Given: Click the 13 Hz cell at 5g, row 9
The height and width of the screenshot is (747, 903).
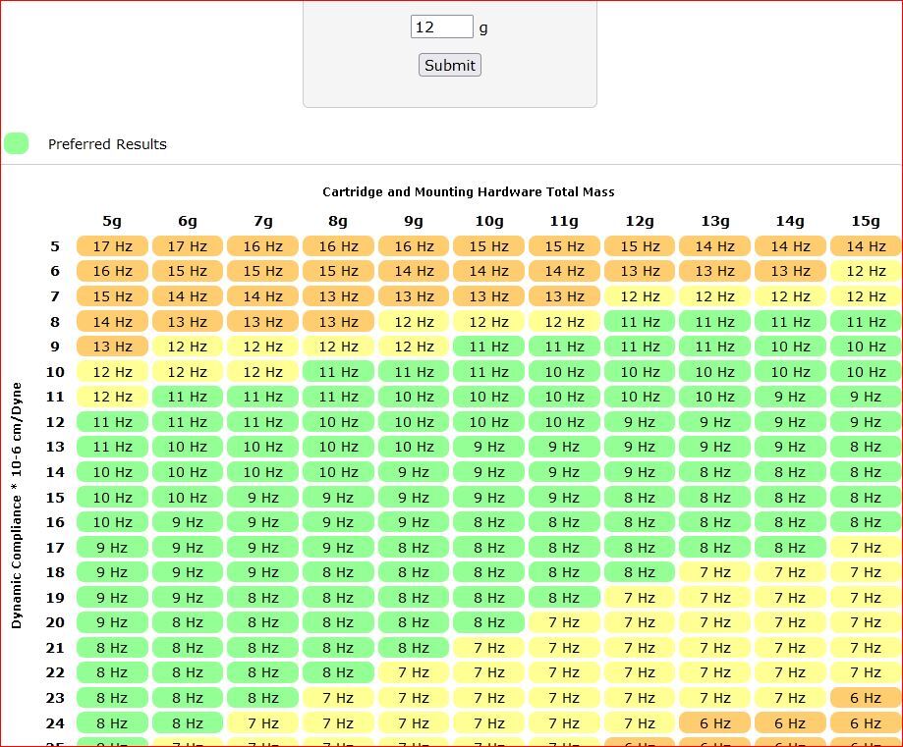Looking at the screenshot, I should click(x=112, y=347).
